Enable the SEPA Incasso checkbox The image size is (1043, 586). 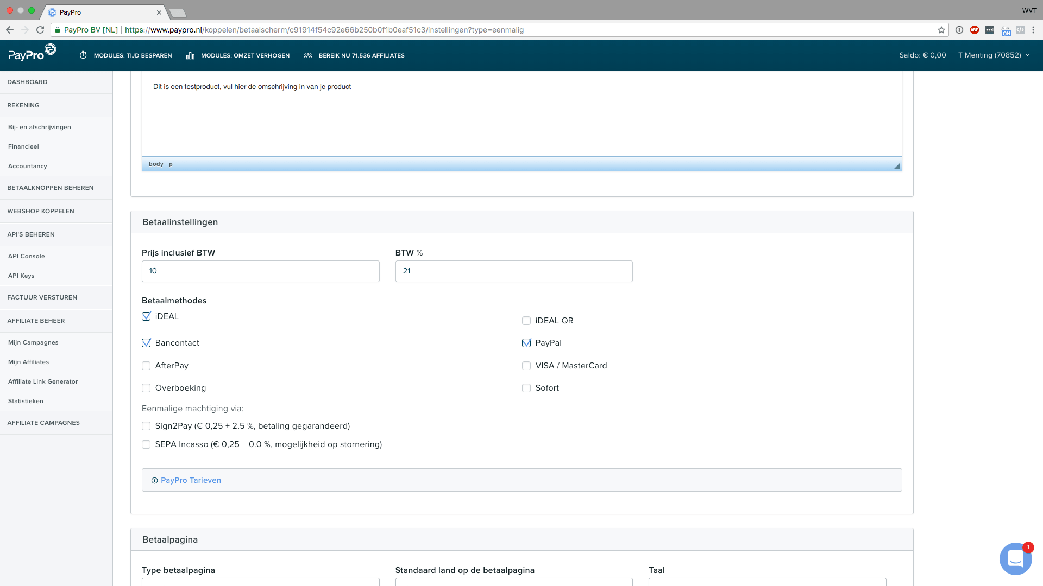pyautogui.click(x=146, y=444)
